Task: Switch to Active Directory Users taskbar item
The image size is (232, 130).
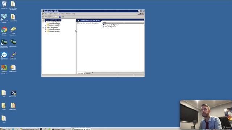Action: [x=29, y=129]
